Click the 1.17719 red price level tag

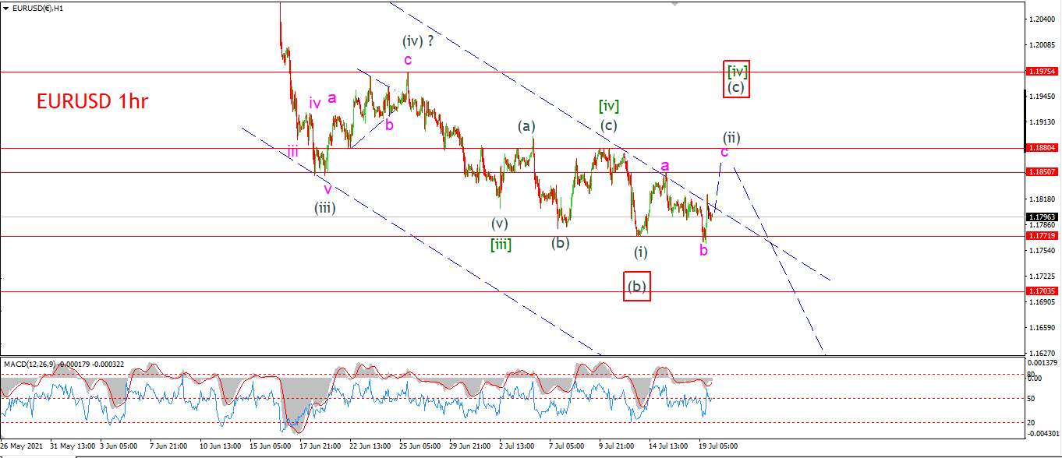tap(1042, 235)
